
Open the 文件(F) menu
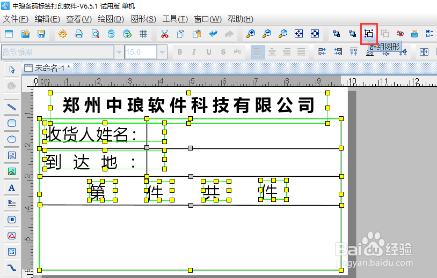coord(16,19)
